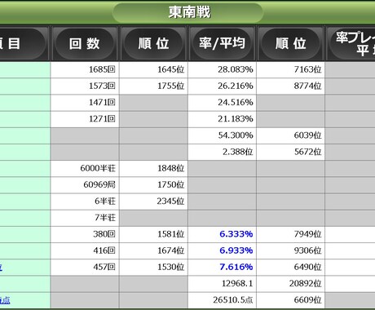Viewport: 375px width, 310px height.
Task: Select cell 1271回
Action: tap(85, 119)
